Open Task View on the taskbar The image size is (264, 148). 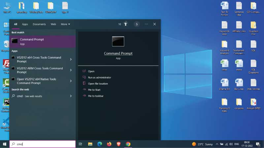(80, 144)
